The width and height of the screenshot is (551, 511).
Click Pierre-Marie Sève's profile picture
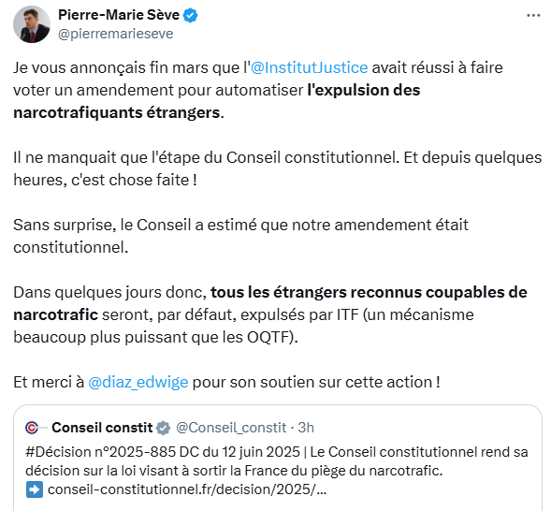tap(32, 24)
